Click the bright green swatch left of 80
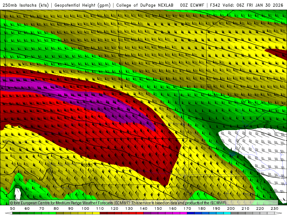Screen dimensions: 287x215 click(52, 213)
